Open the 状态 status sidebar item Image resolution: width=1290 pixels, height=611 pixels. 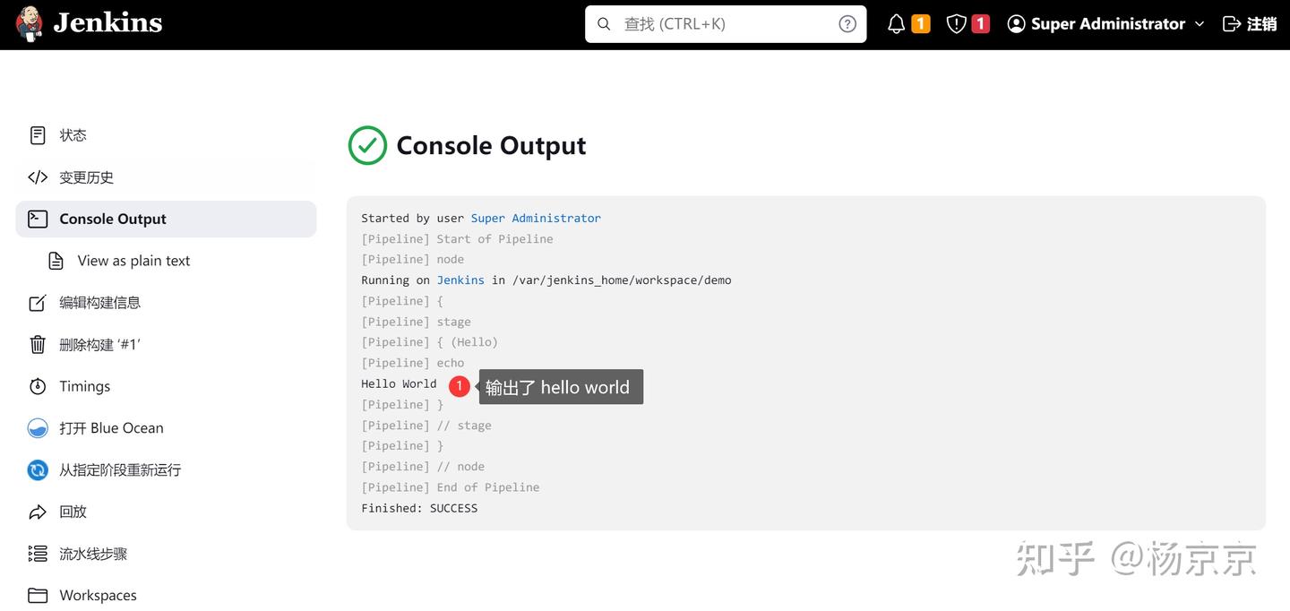pyautogui.click(x=73, y=135)
